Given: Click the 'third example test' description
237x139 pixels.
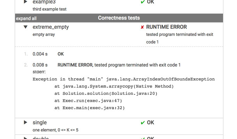Looking at the screenshot, I should [x=49, y=9].
